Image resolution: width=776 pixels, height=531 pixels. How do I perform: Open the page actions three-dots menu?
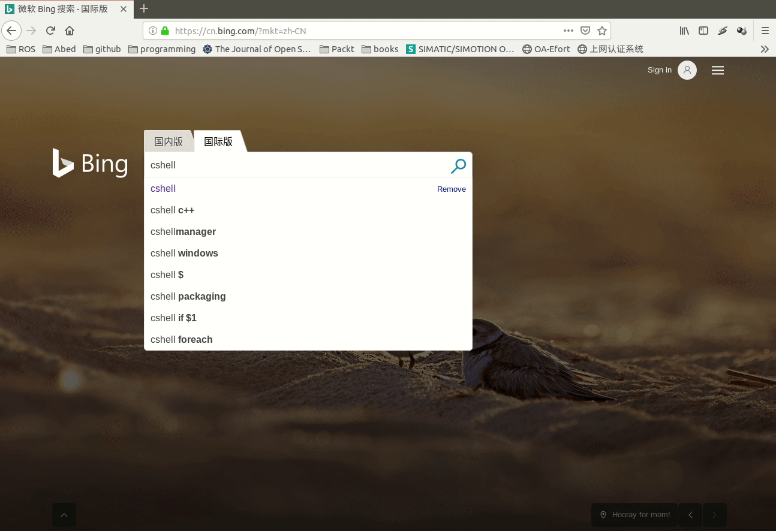coord(569,31)
